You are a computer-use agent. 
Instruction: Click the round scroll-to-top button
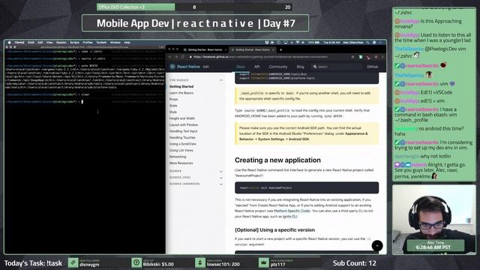coord(377,245)
